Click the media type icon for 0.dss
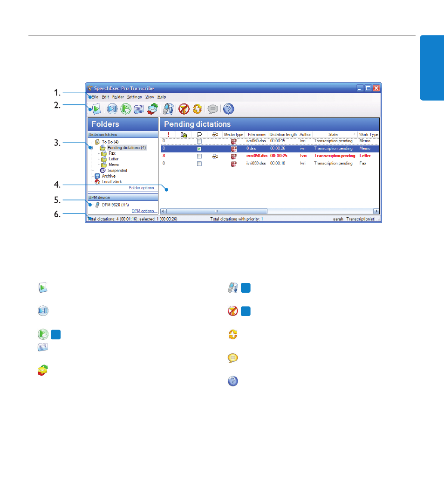444x495 pixels. point(233,149)
